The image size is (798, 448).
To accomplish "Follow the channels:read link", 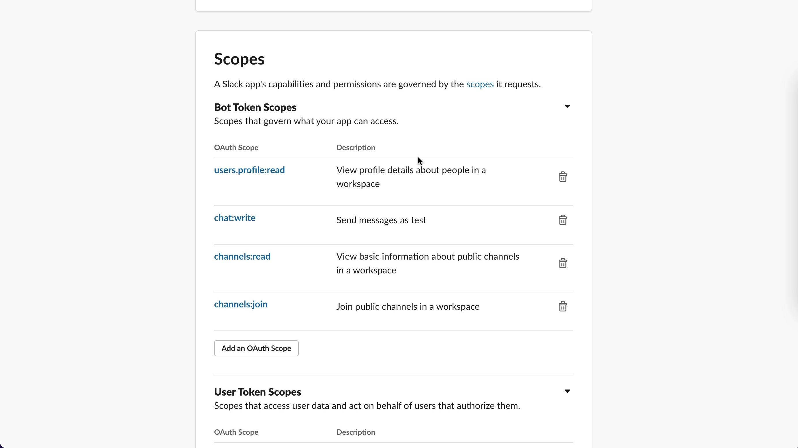I will coord(242,256).
